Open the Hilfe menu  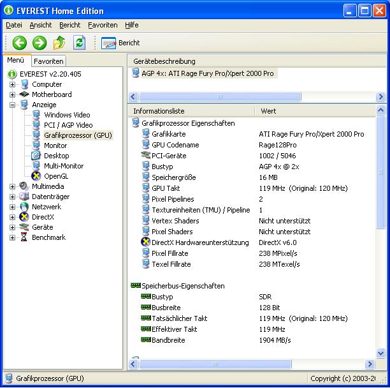(x=131, y=25)
